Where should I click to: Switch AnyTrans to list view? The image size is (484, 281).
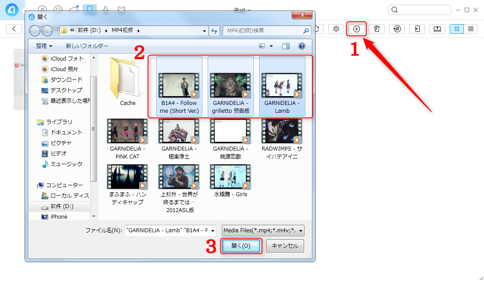471,29
